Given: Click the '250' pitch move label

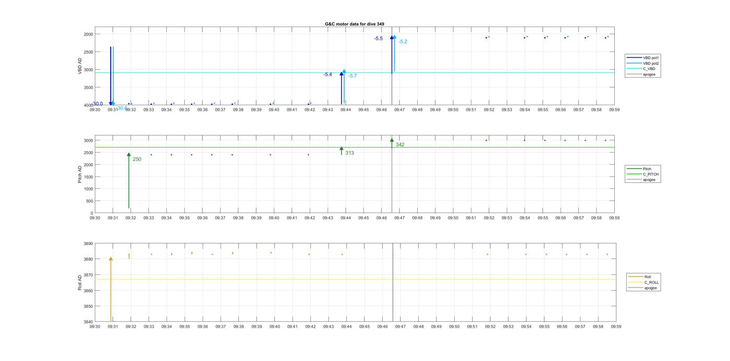Looking at the screenshot, I should [137, 159].
